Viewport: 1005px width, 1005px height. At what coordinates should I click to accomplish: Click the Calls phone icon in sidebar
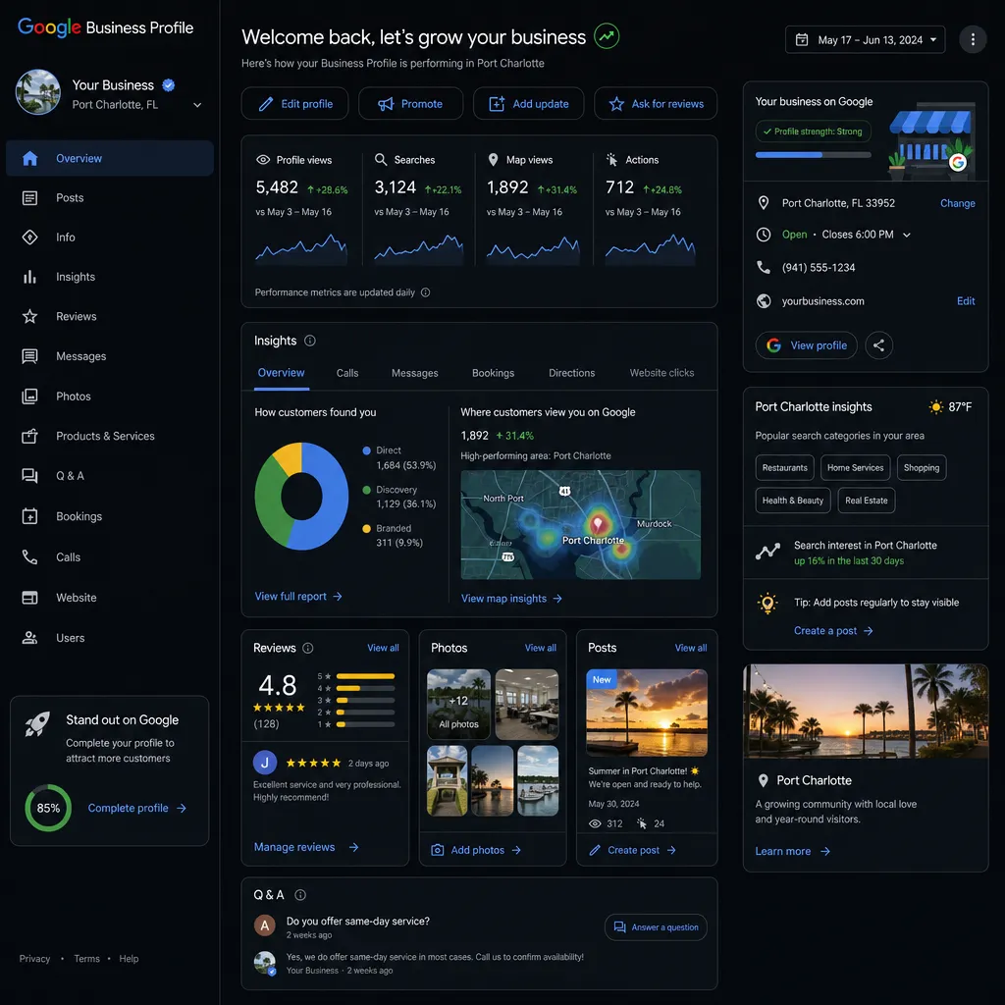[30, 557]
